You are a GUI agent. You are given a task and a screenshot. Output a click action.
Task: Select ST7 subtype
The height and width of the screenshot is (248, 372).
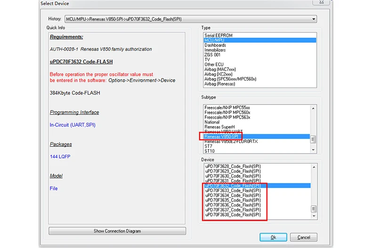(257, 146)
